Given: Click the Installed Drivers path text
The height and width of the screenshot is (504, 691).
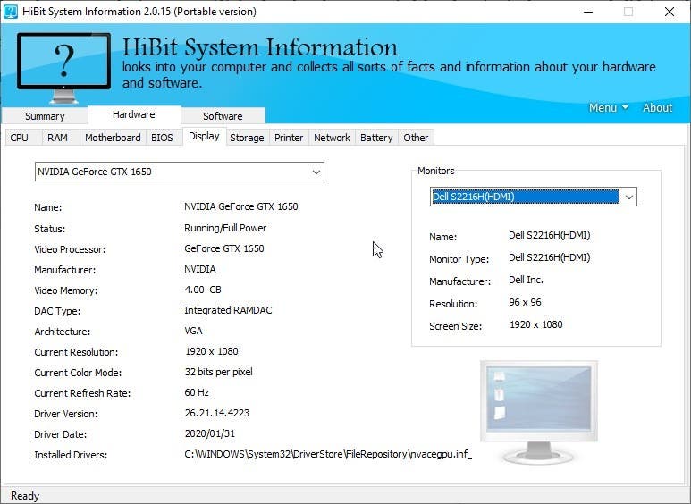Looking at the screenshot, I should coord(327,455).
